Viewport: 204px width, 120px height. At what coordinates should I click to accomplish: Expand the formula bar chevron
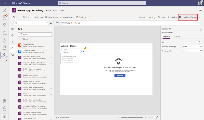[198, 23]
